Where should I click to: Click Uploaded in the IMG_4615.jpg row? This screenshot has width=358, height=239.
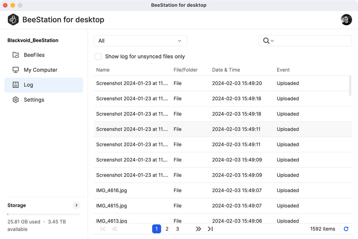click(x=288, y=206)
